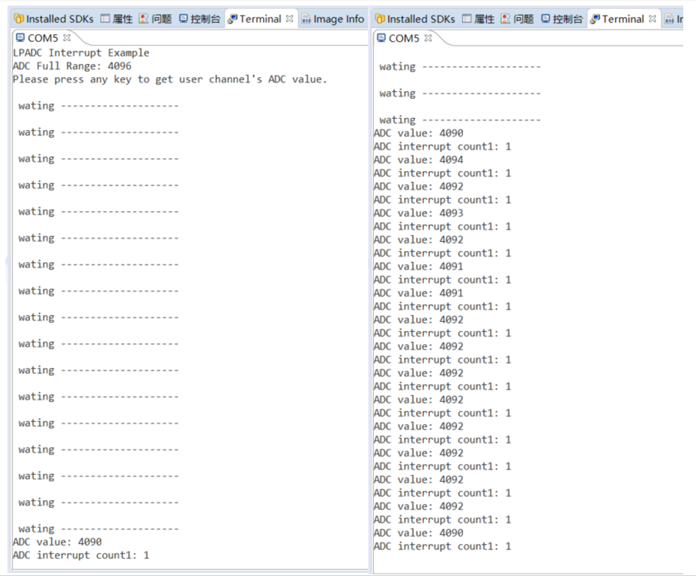Click the 'ADC value: 4094' output line

[418, 160]
